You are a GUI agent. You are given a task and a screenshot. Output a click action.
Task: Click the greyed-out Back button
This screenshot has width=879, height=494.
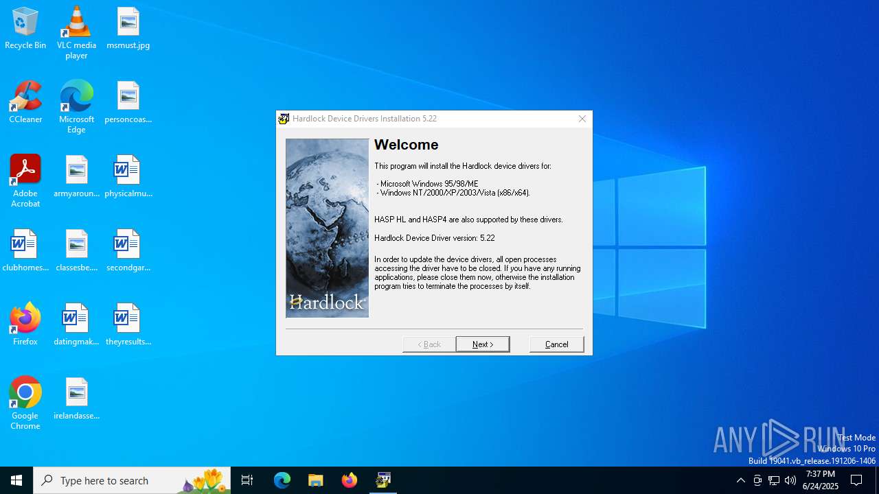(x=429, y=344)
